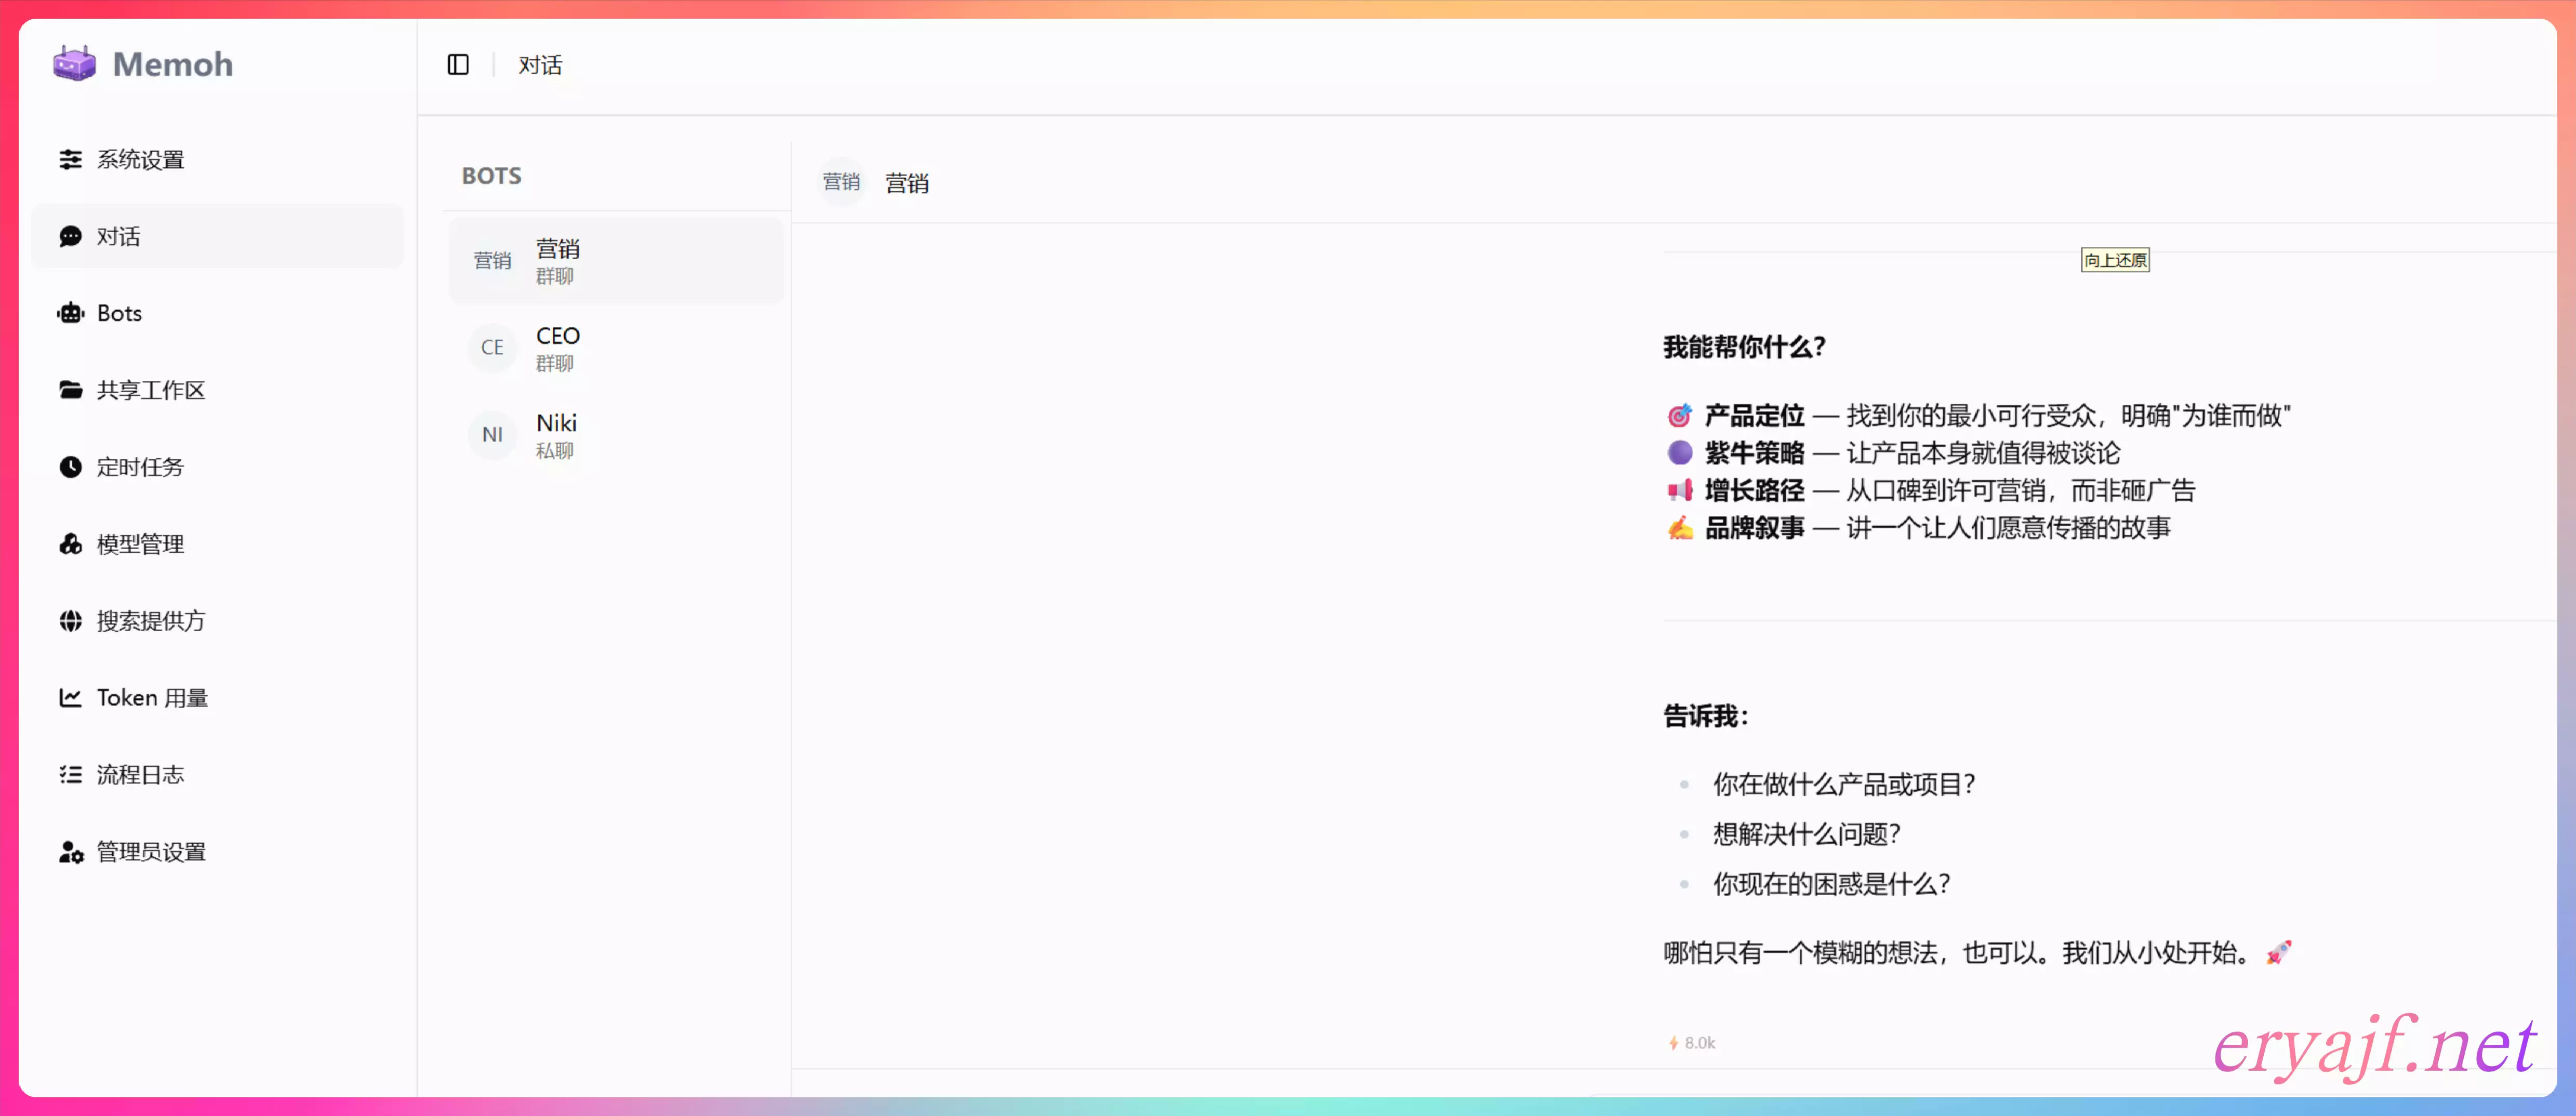Click the 对话 breadcrumb in the top bar

tap(540, 65)
